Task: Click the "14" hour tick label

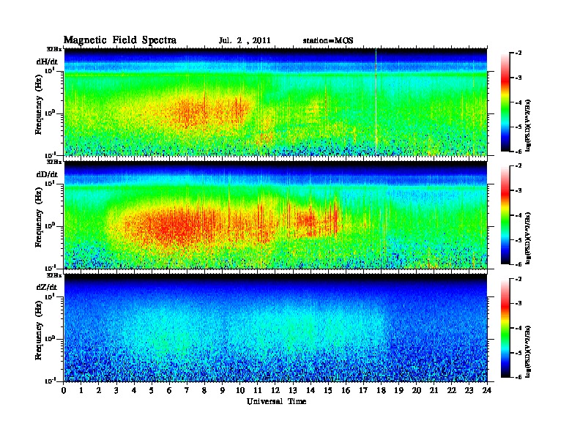Action: point(311,390)
